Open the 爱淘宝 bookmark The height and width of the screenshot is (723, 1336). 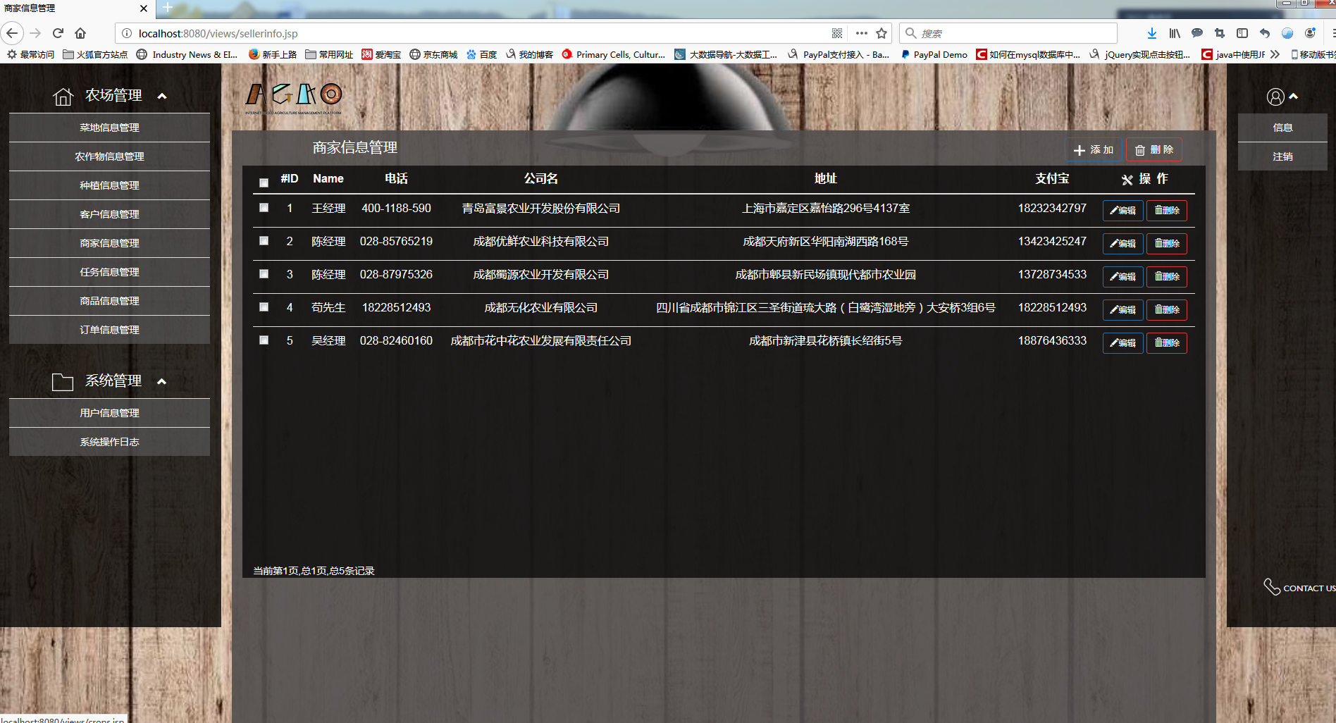(381, 54)
